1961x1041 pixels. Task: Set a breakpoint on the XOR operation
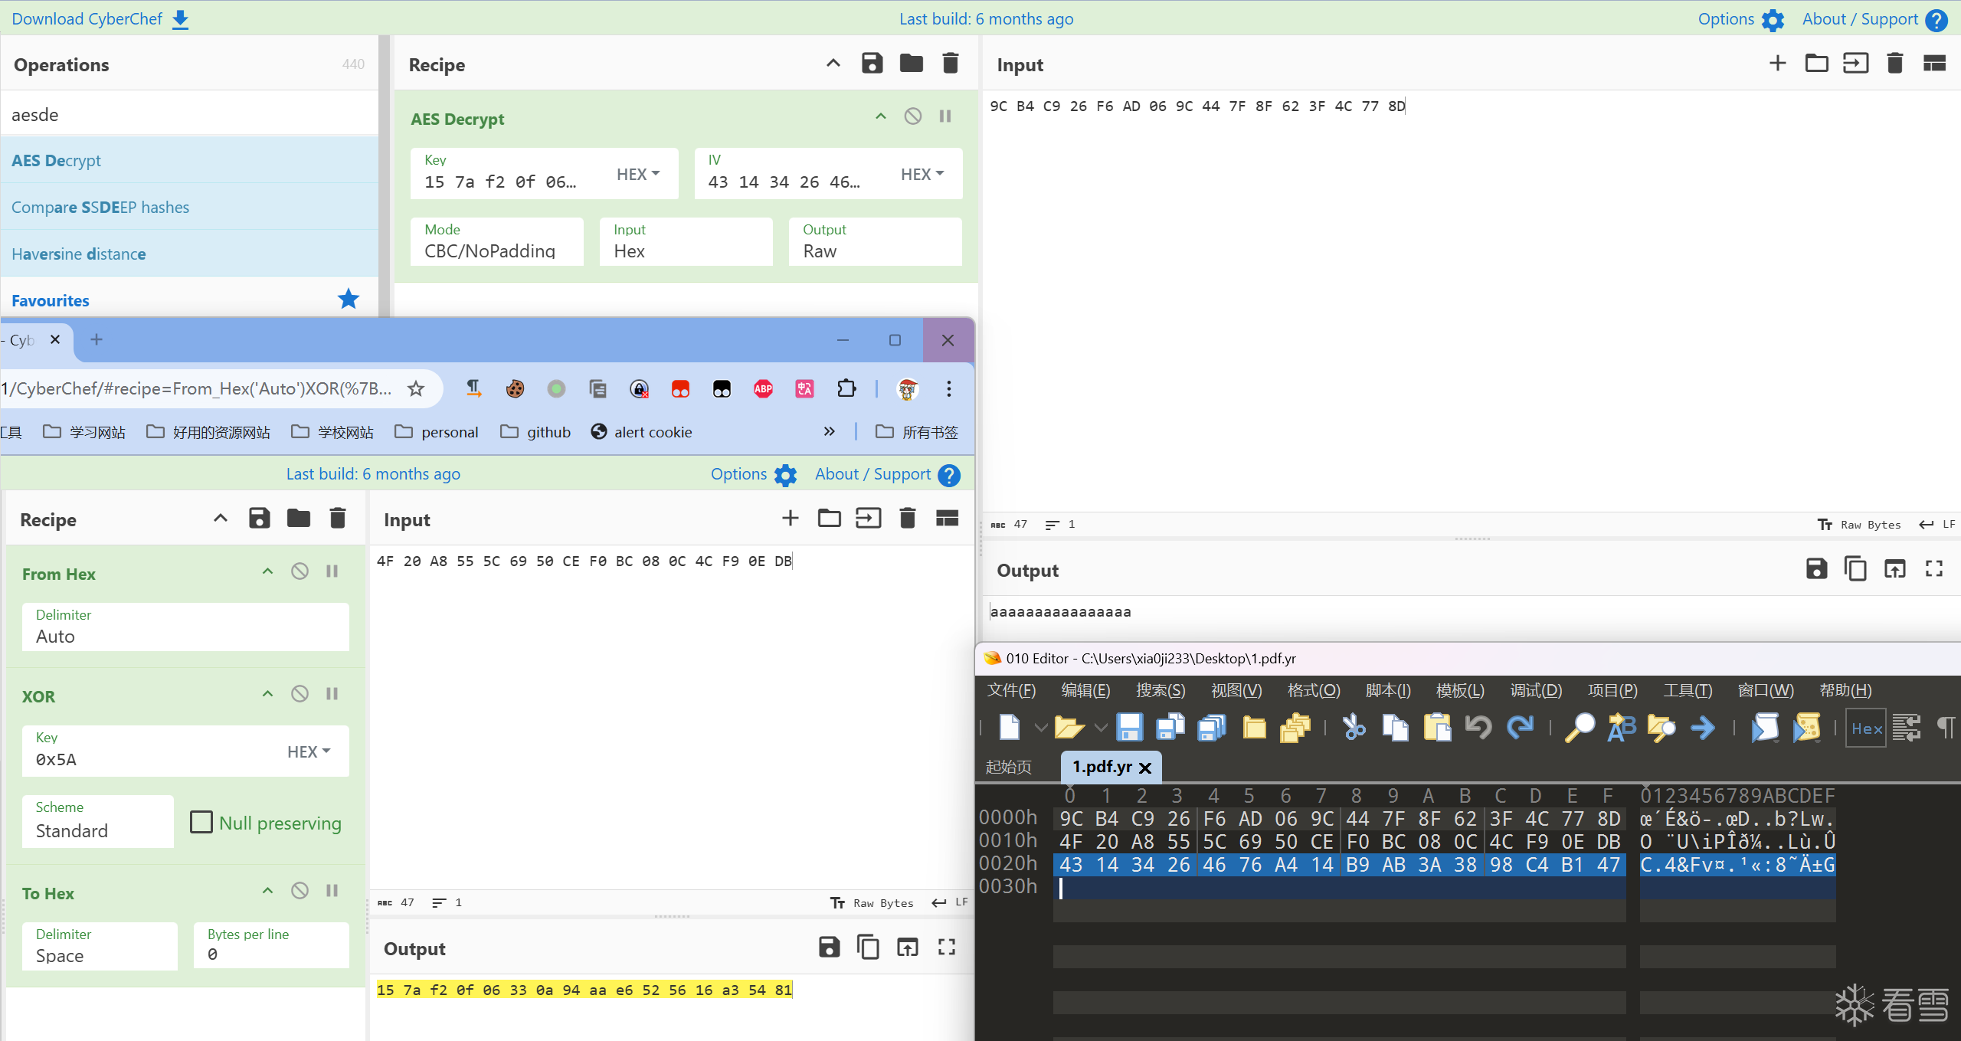tap(332, 694)
